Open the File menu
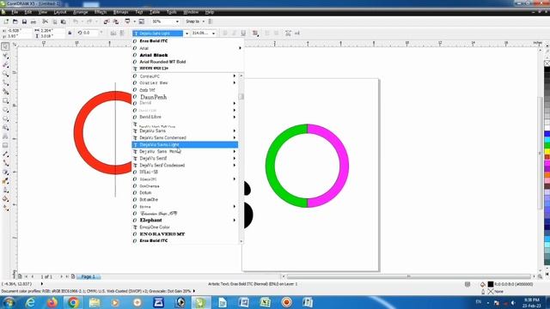 [x=15, y=12]
